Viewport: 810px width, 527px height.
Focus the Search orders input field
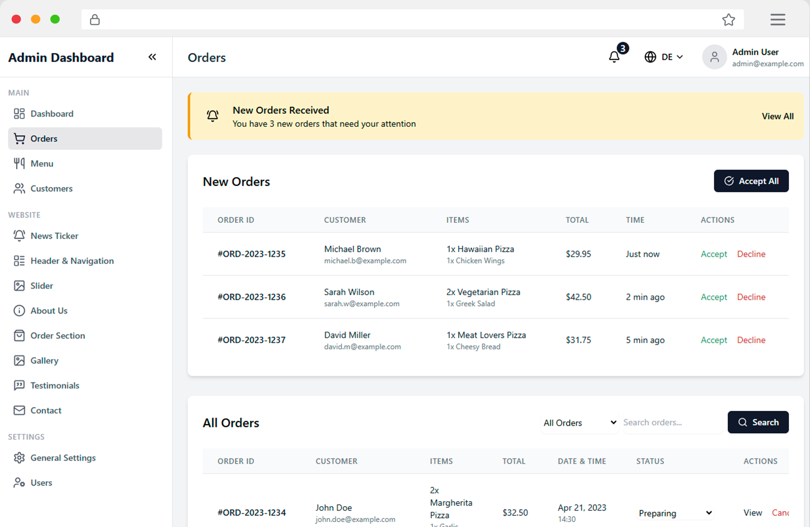pos(672,422)
